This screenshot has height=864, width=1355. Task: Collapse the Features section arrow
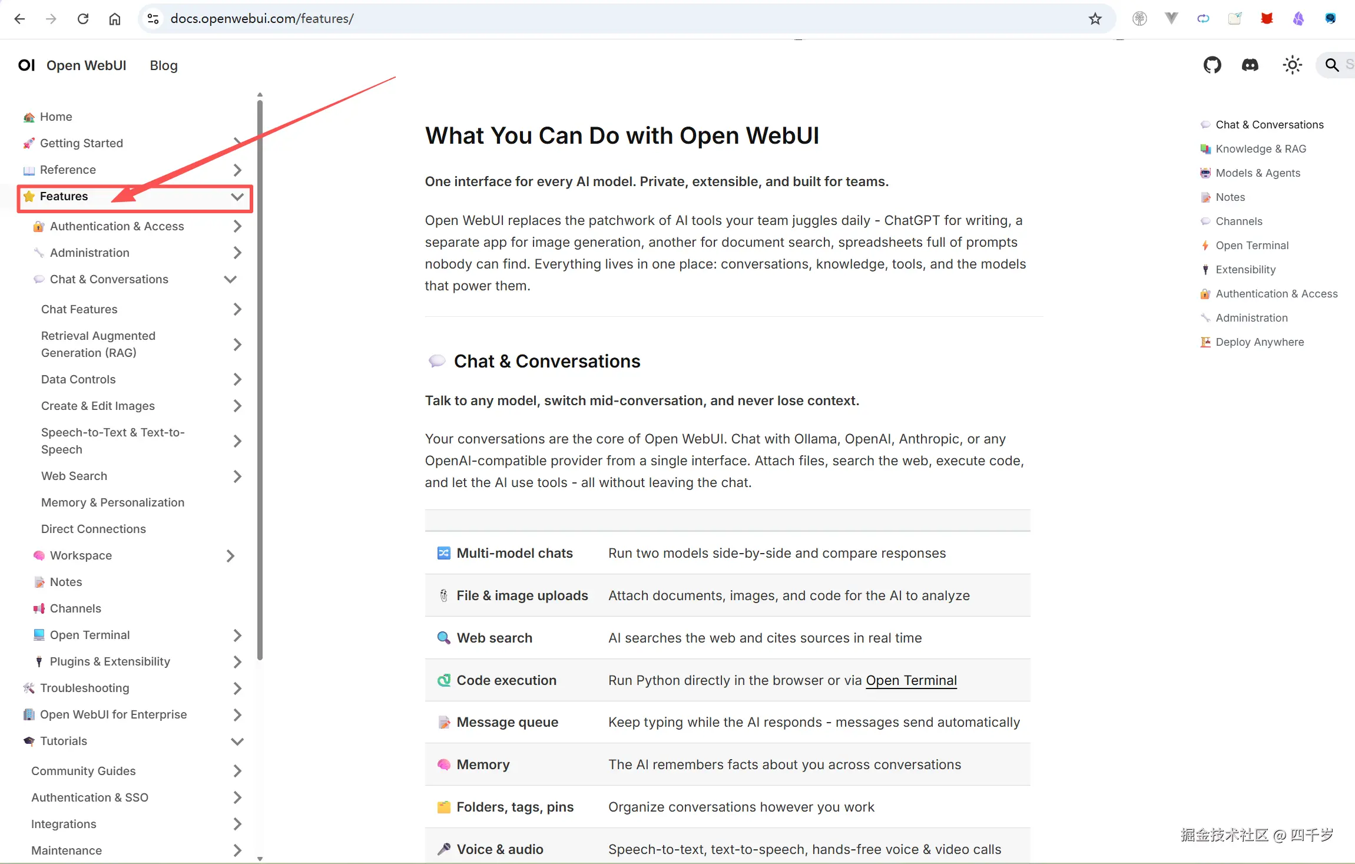coord(237,196)
